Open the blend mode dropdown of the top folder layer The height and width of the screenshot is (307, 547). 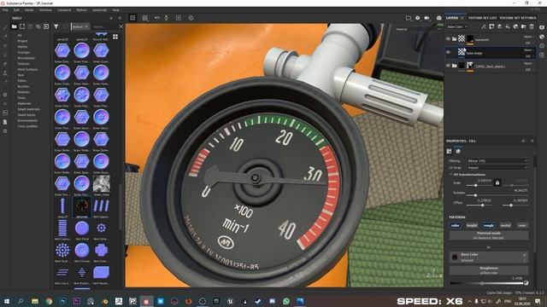(x=528, y=37)
